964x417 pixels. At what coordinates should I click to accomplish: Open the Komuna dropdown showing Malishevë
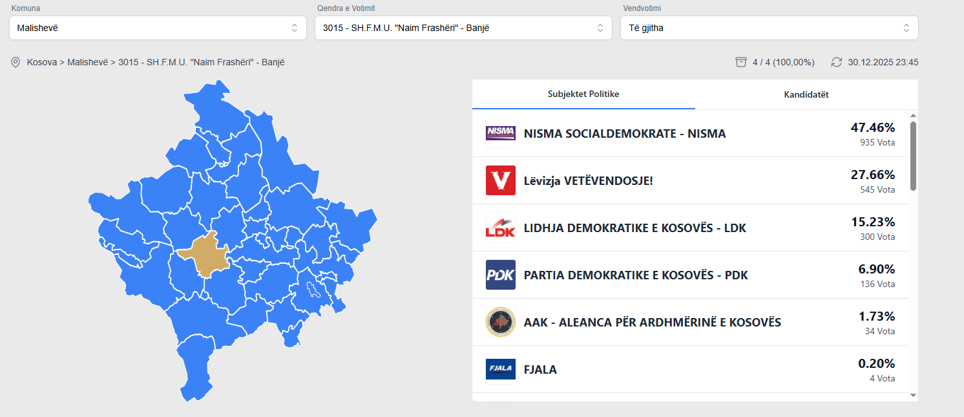click(158, 28)
